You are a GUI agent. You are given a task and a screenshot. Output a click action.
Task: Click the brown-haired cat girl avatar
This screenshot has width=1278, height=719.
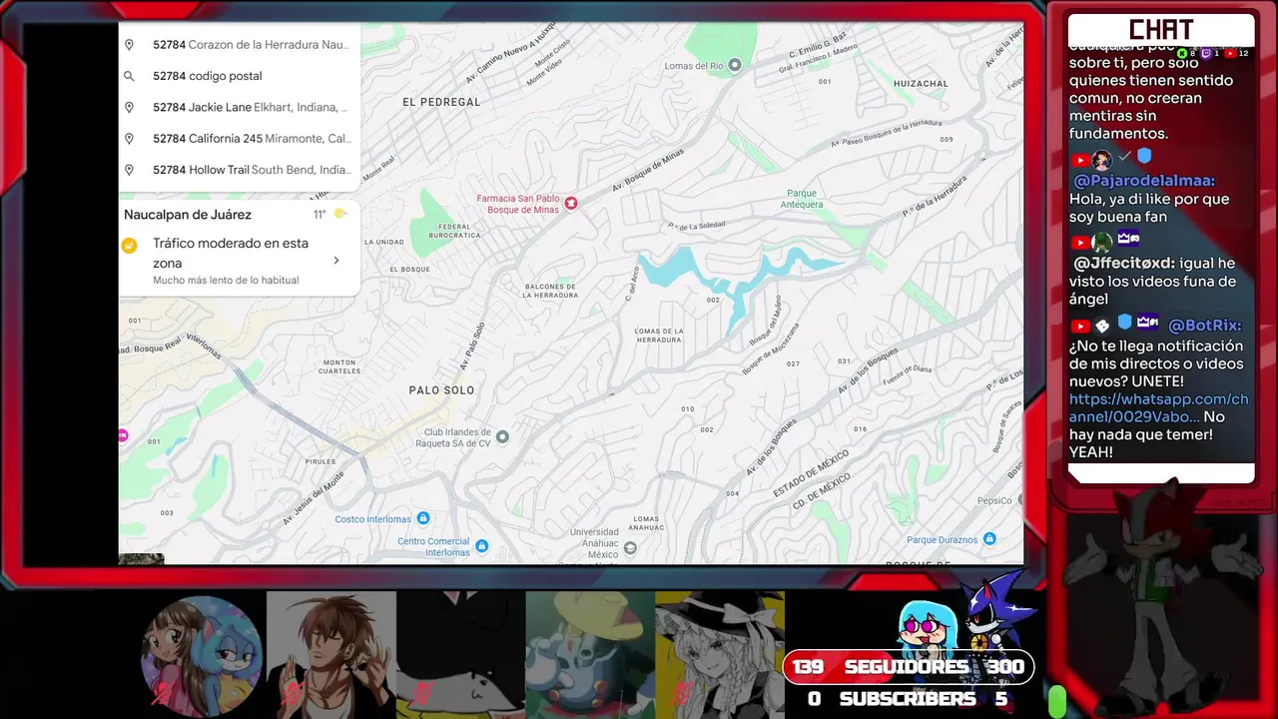click(202, 655)
